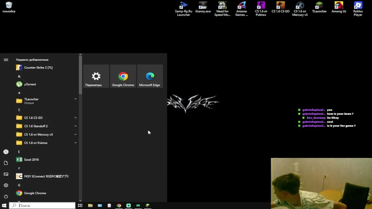Click the webcam overlay thumbnail
This screenshot has width=372, height=209.
tap(321, 183)
